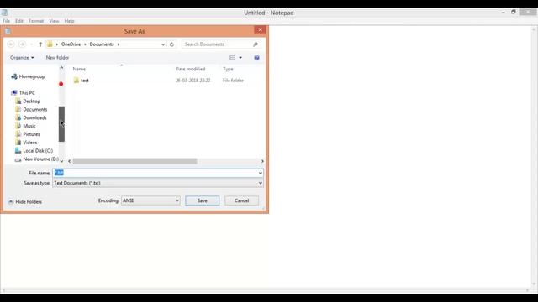Screen dimensions: 538x302
Task: Click the navigation pane scroll down arrow
Action: pyautogui.click(x=61, y=160)
